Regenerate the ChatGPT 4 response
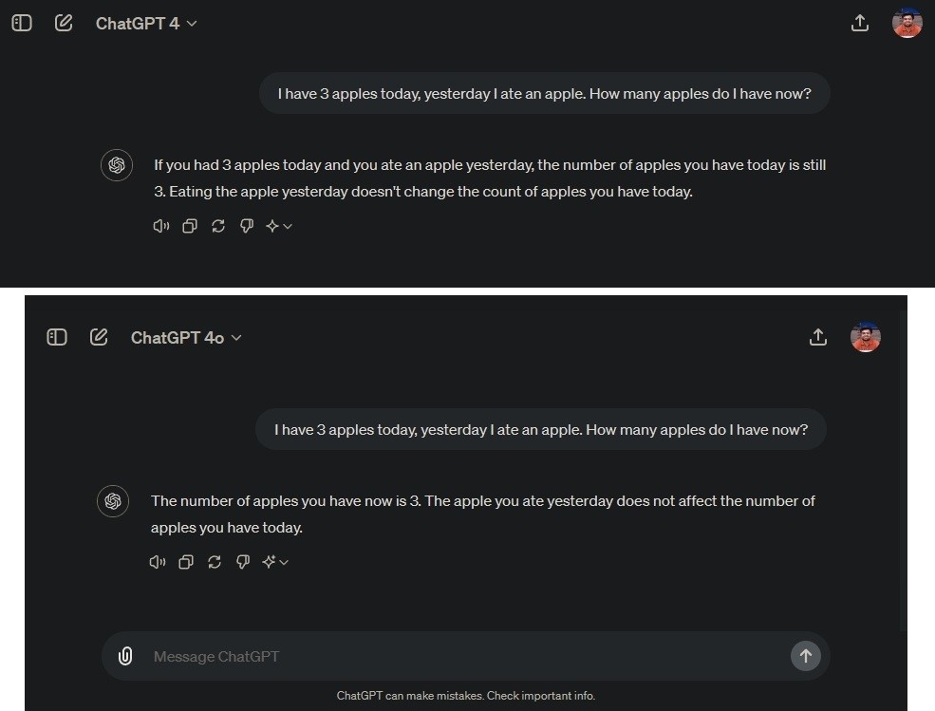 point(218,226)
